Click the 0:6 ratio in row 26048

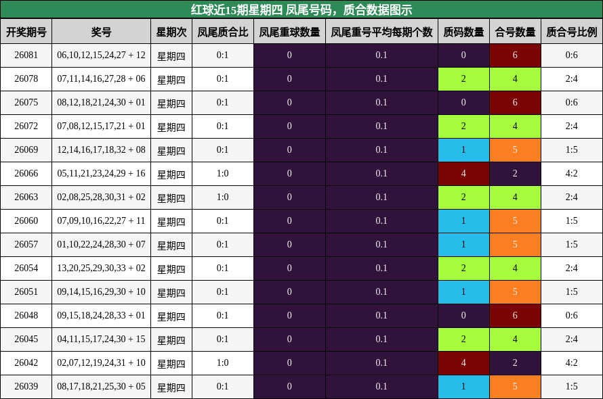pos(571,316)
